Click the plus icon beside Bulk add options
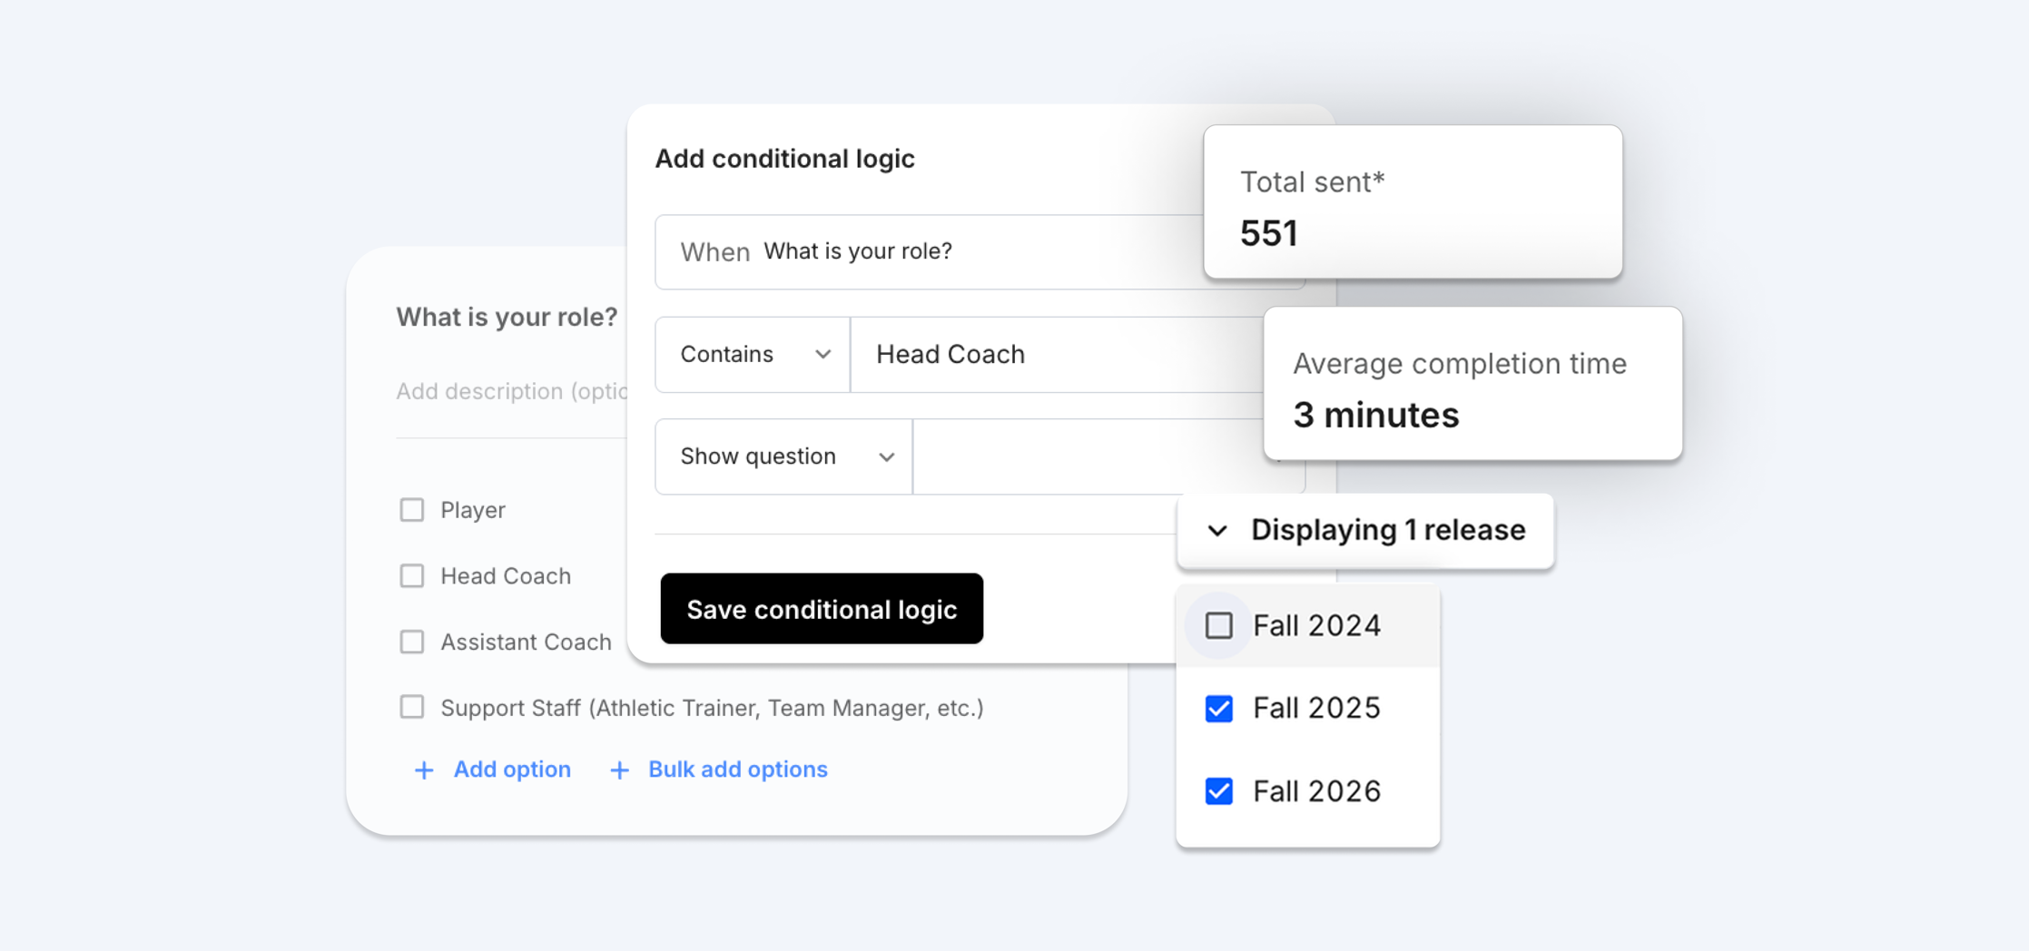The image size is (2029, 951). coord(619,770)
